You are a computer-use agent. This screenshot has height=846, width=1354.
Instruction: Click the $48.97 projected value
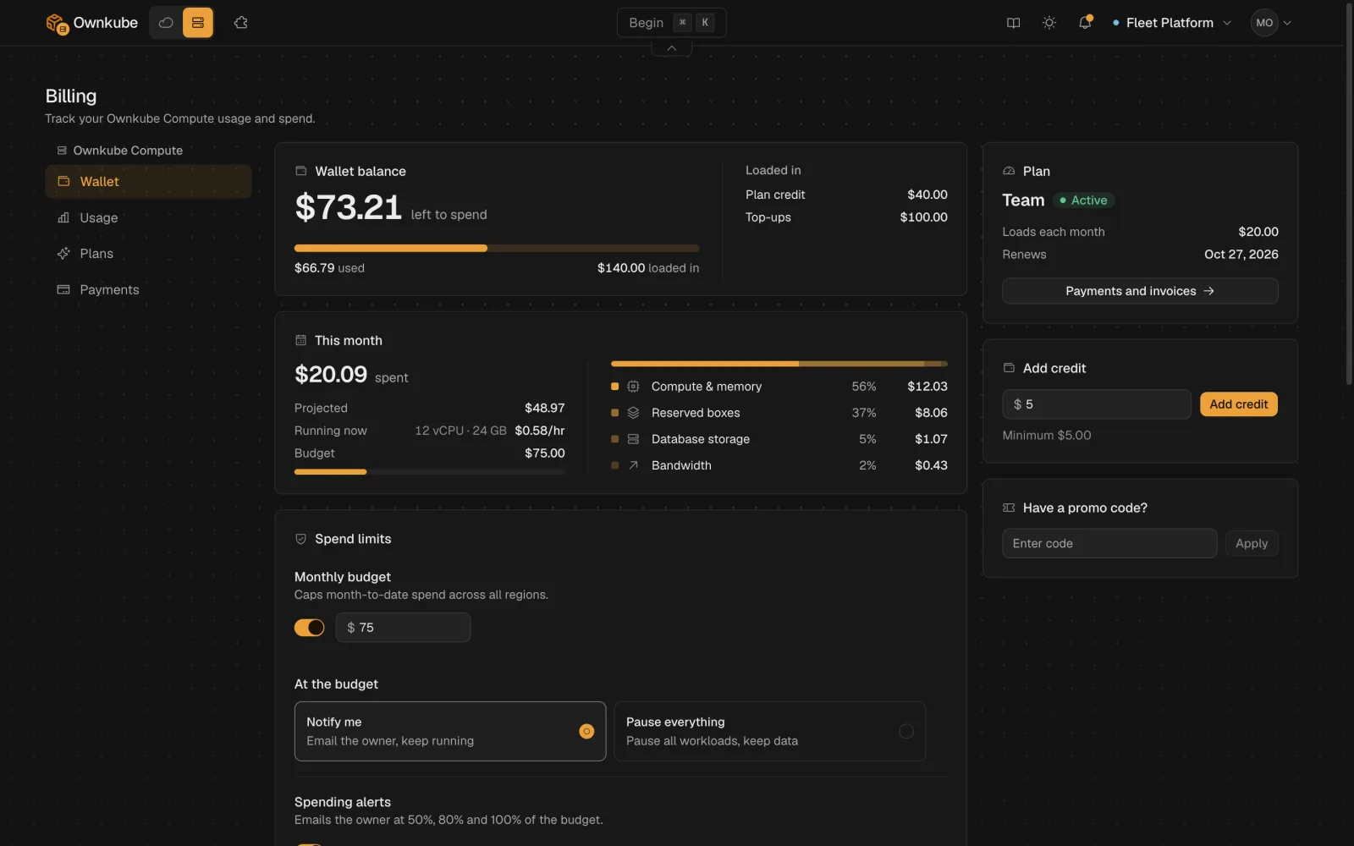click(544, 408)
